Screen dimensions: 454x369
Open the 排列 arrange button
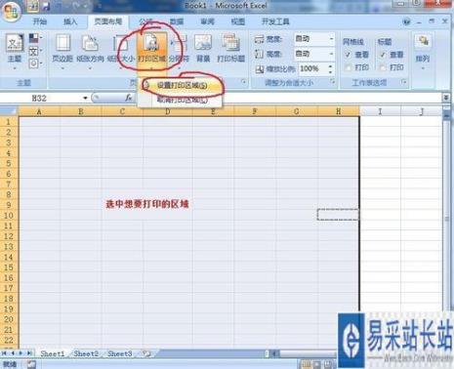pyautogui.click(x=423, y=51)
